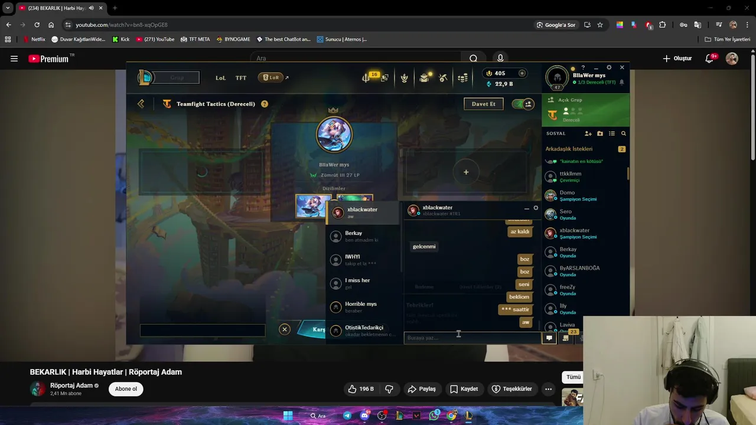Image resolution: width=756 pixels, height=425 pixels.
Task: Click the Chrome address bar URL
Action: [122, 25]
